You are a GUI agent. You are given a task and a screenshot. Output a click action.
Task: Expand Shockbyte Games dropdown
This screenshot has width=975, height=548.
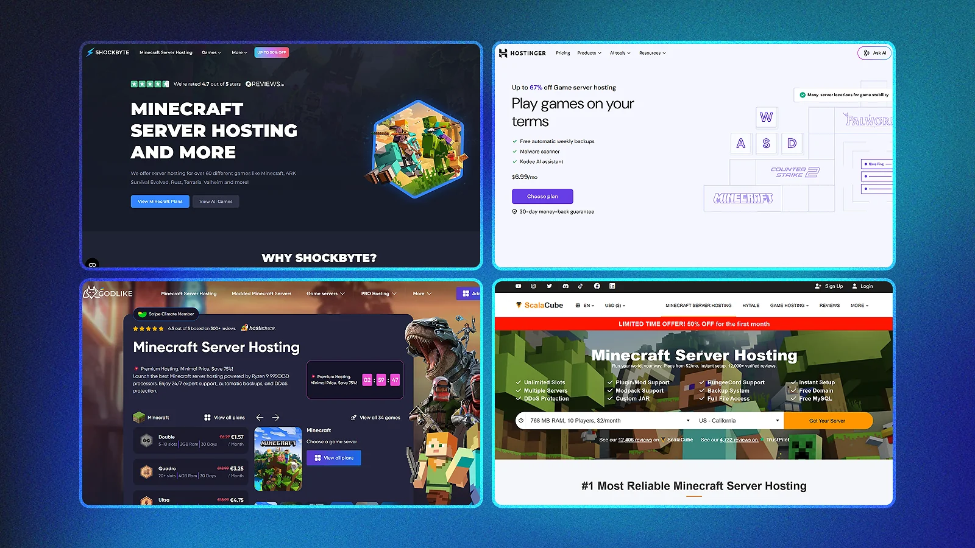211,52
